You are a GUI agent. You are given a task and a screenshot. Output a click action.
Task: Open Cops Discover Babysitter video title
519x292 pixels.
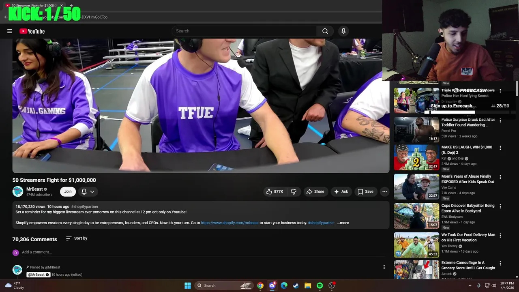pyautogui.click(x=468, y=208)
